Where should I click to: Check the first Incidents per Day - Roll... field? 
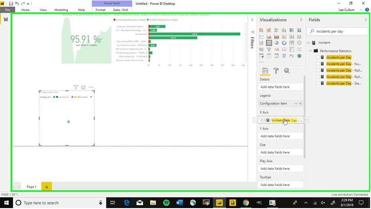coord(318,70)
